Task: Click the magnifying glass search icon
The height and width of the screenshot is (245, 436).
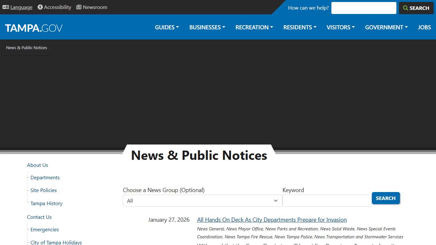Action: click(406, 8)
